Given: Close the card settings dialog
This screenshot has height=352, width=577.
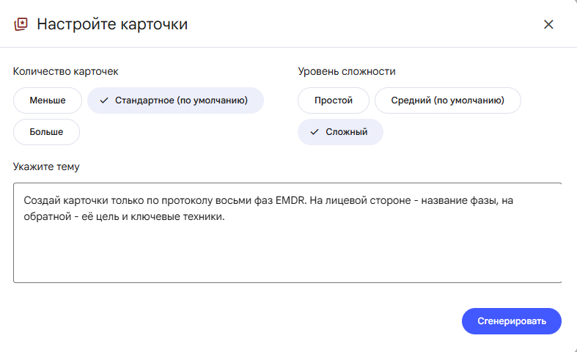Looking at the screenshot, I should 548,24.
